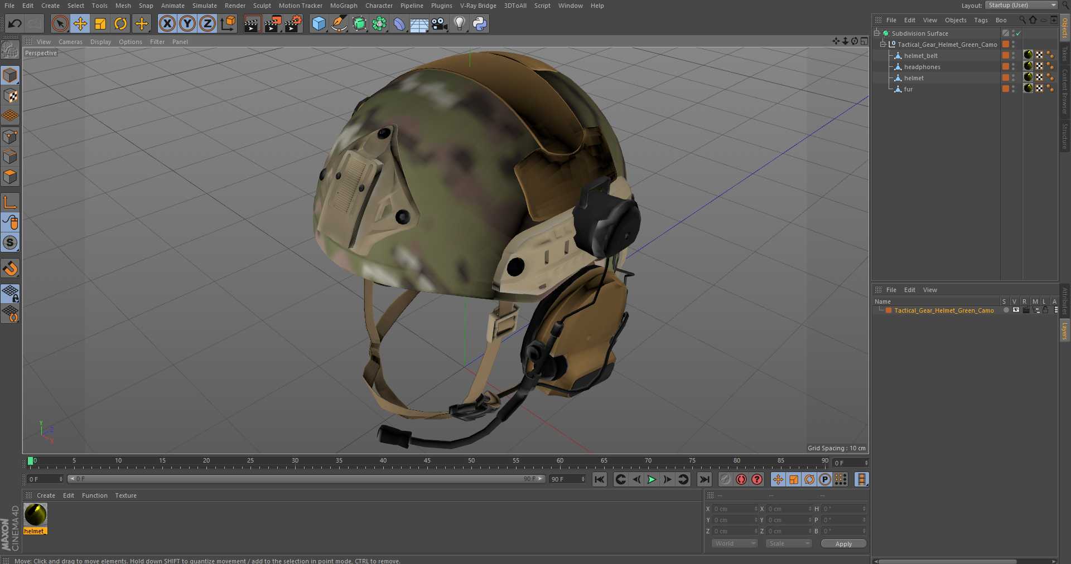Open the Layout dropdown Startup (User)

coord(1021,5)
